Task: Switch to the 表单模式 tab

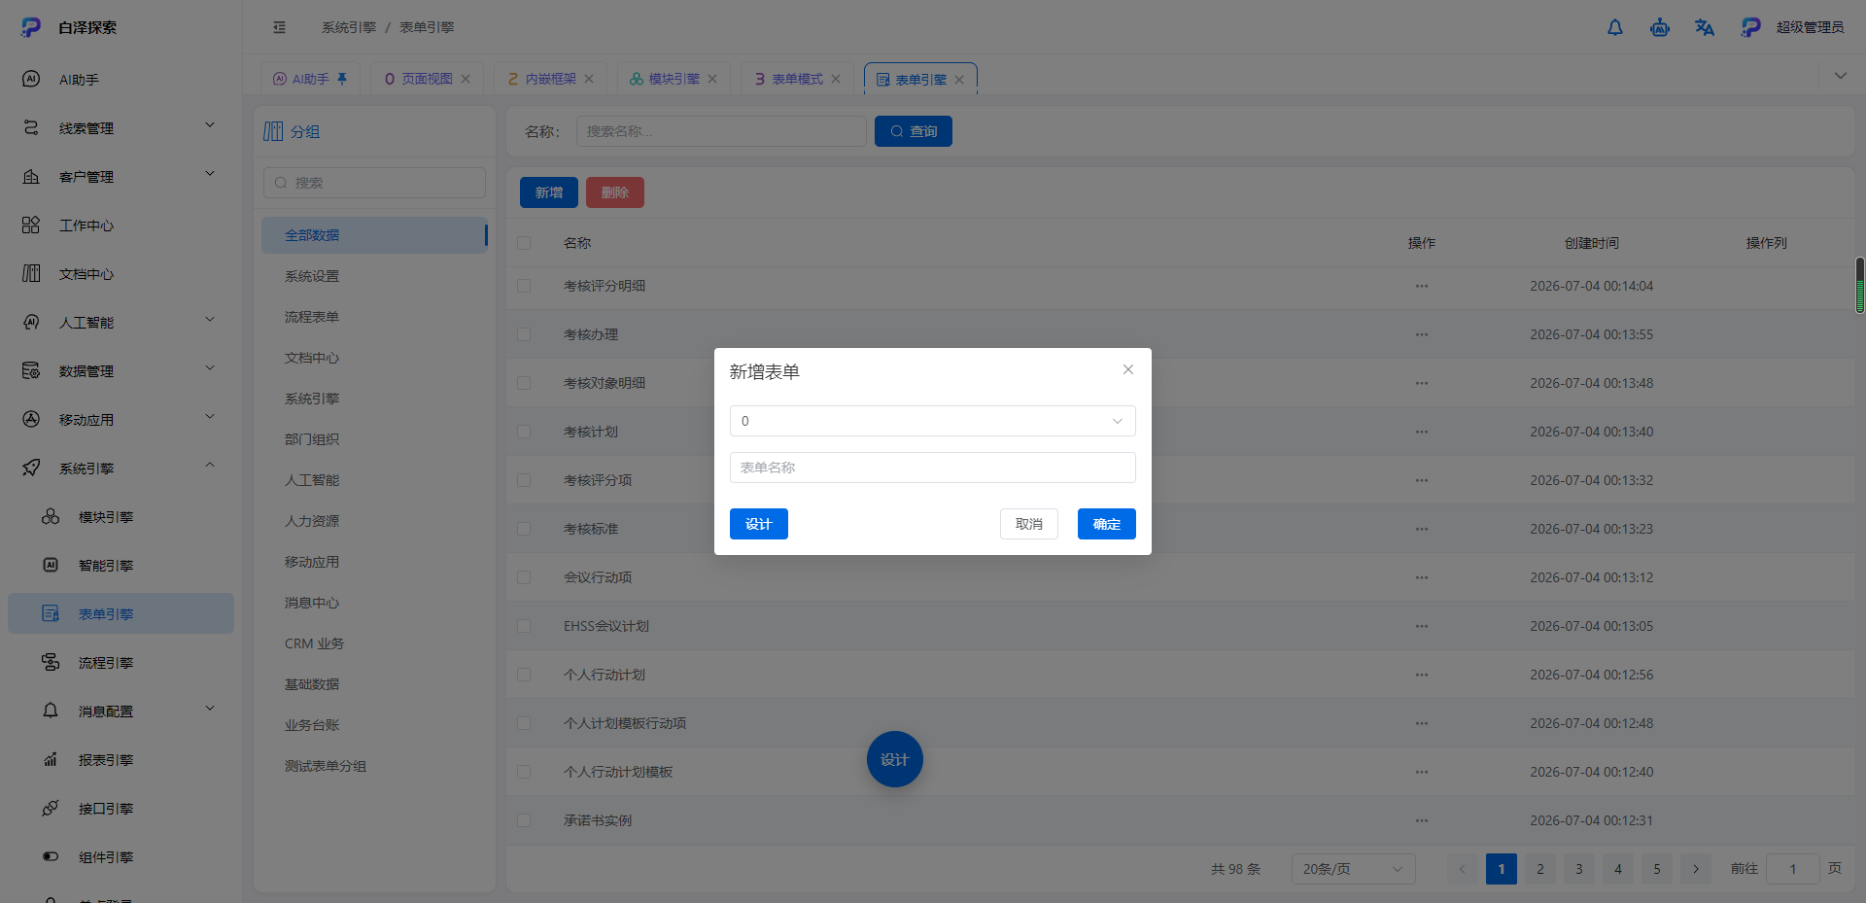Action: [797, 79]
